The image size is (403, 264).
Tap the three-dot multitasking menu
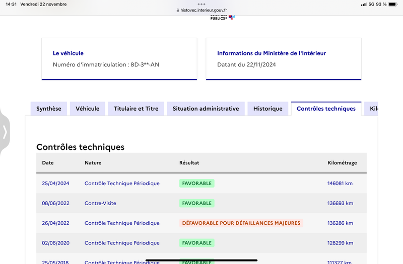coord(201,4)
